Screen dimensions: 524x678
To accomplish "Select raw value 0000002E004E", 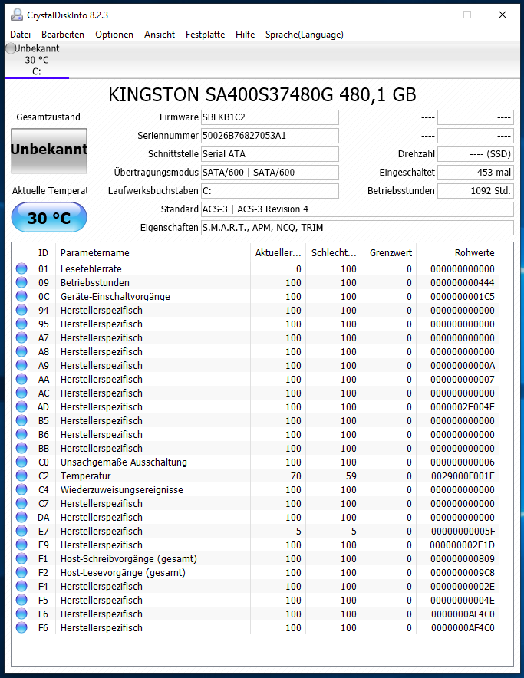I will coord(463,407).
